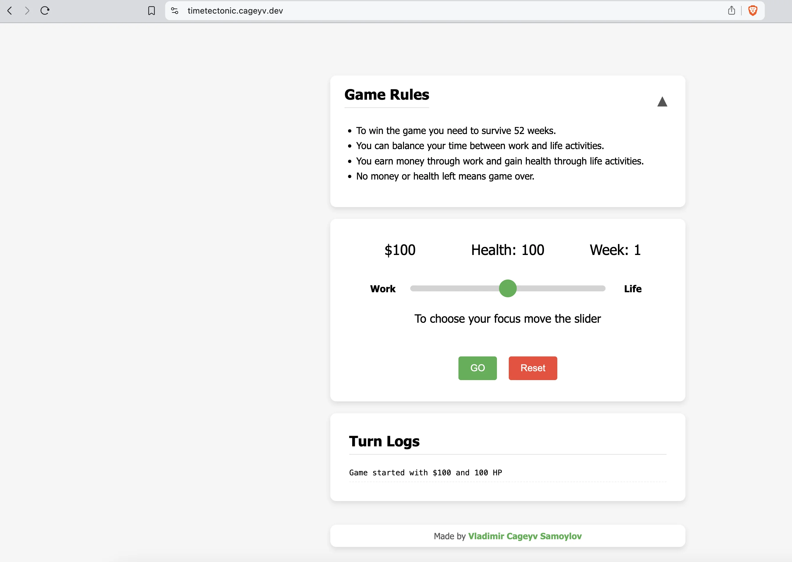792x562 pixels.
Task: Click the Game Rules heading
Action: click(387, 94)
